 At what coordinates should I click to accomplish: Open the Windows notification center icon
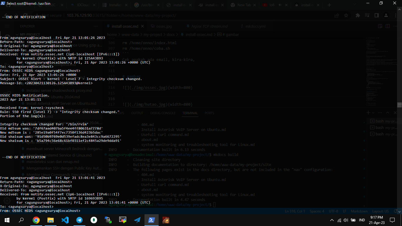tap(392, 220)
